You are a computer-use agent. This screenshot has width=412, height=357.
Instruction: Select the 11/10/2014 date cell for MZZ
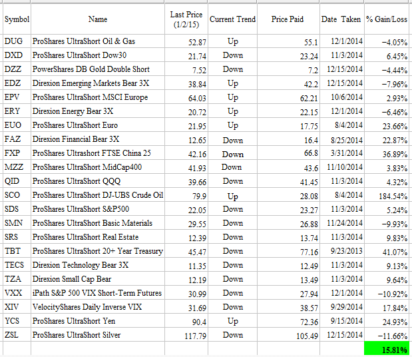(342, 167)
